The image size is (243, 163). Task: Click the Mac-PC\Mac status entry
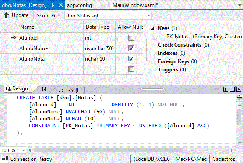[x=191, y=159]
